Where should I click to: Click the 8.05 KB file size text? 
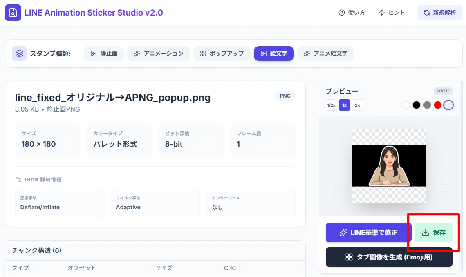pos(27,109)
